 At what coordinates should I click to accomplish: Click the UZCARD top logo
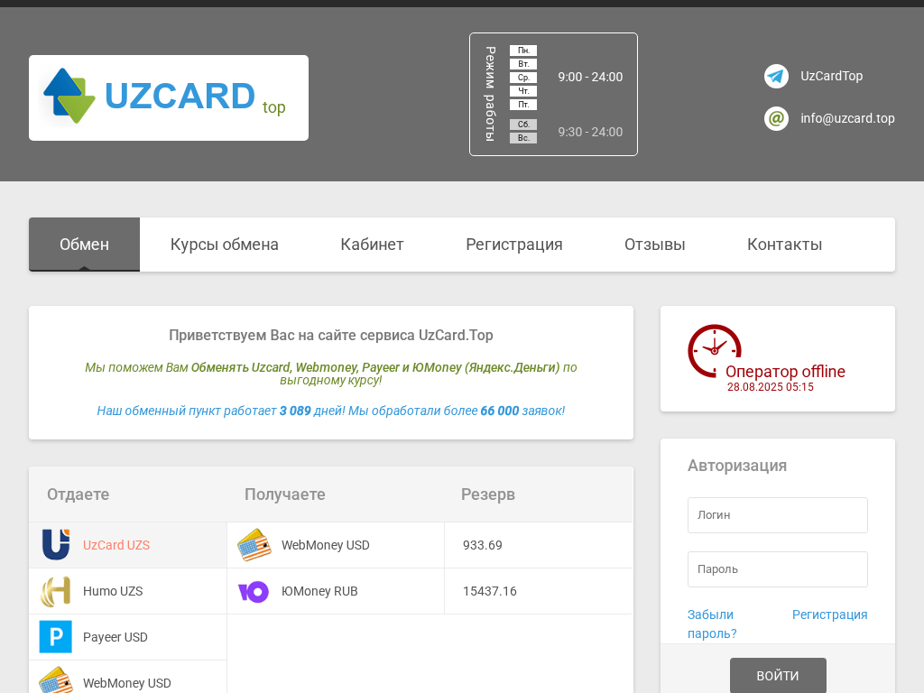pyautogui.click(x=169, y=97)
